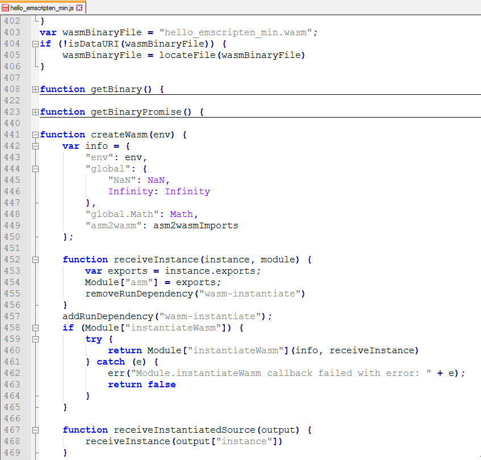This screenshot has height=460, width=481.
Task: Click the catch keyword on line 461
Action: (x=111, y=362)
